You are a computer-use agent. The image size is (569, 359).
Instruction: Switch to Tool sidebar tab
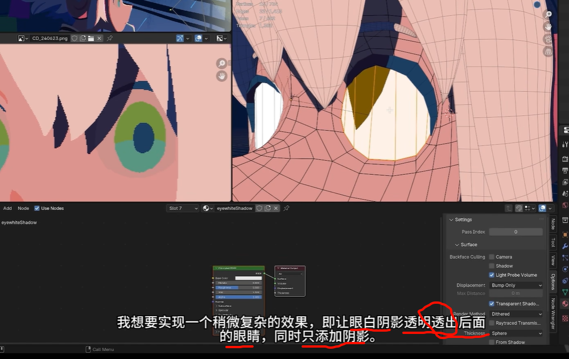pos(553,242)
